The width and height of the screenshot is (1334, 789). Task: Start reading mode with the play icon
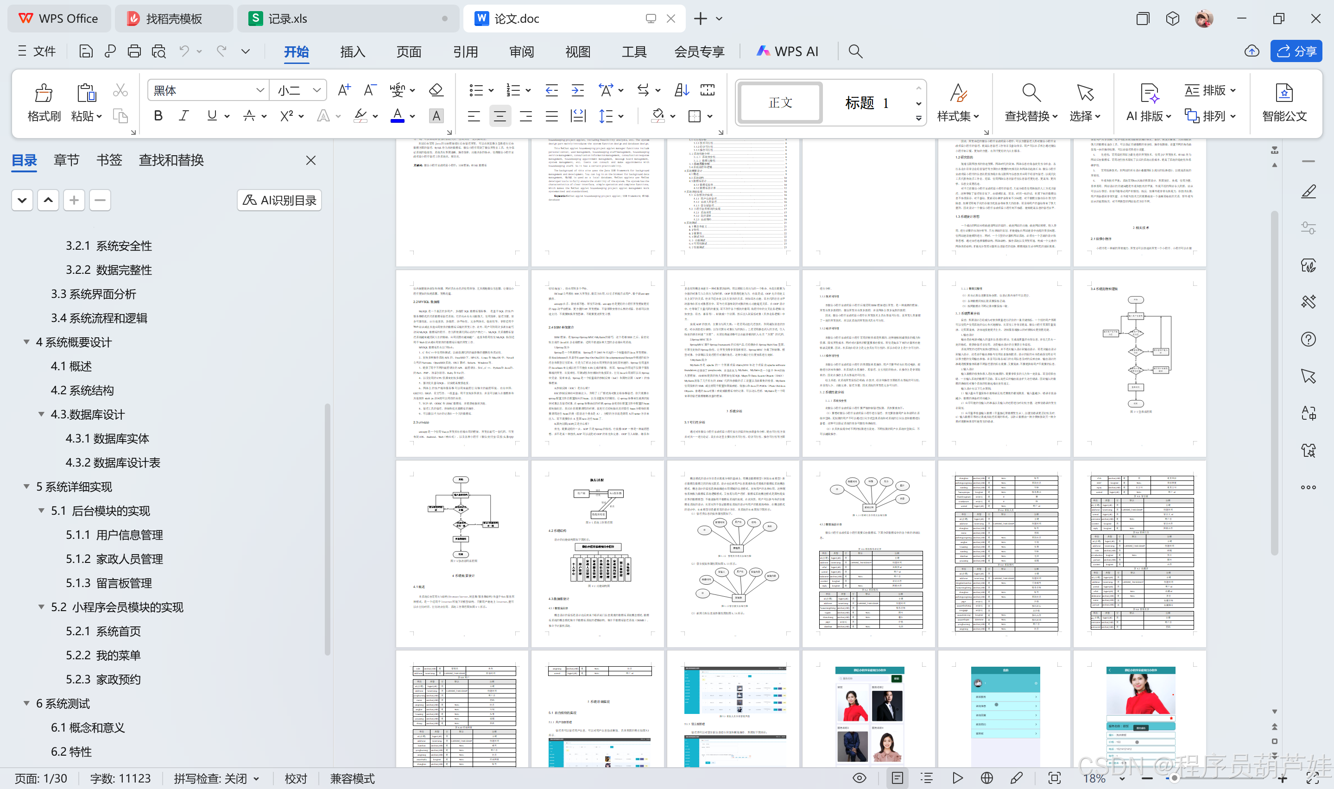[x=957, y=778]
